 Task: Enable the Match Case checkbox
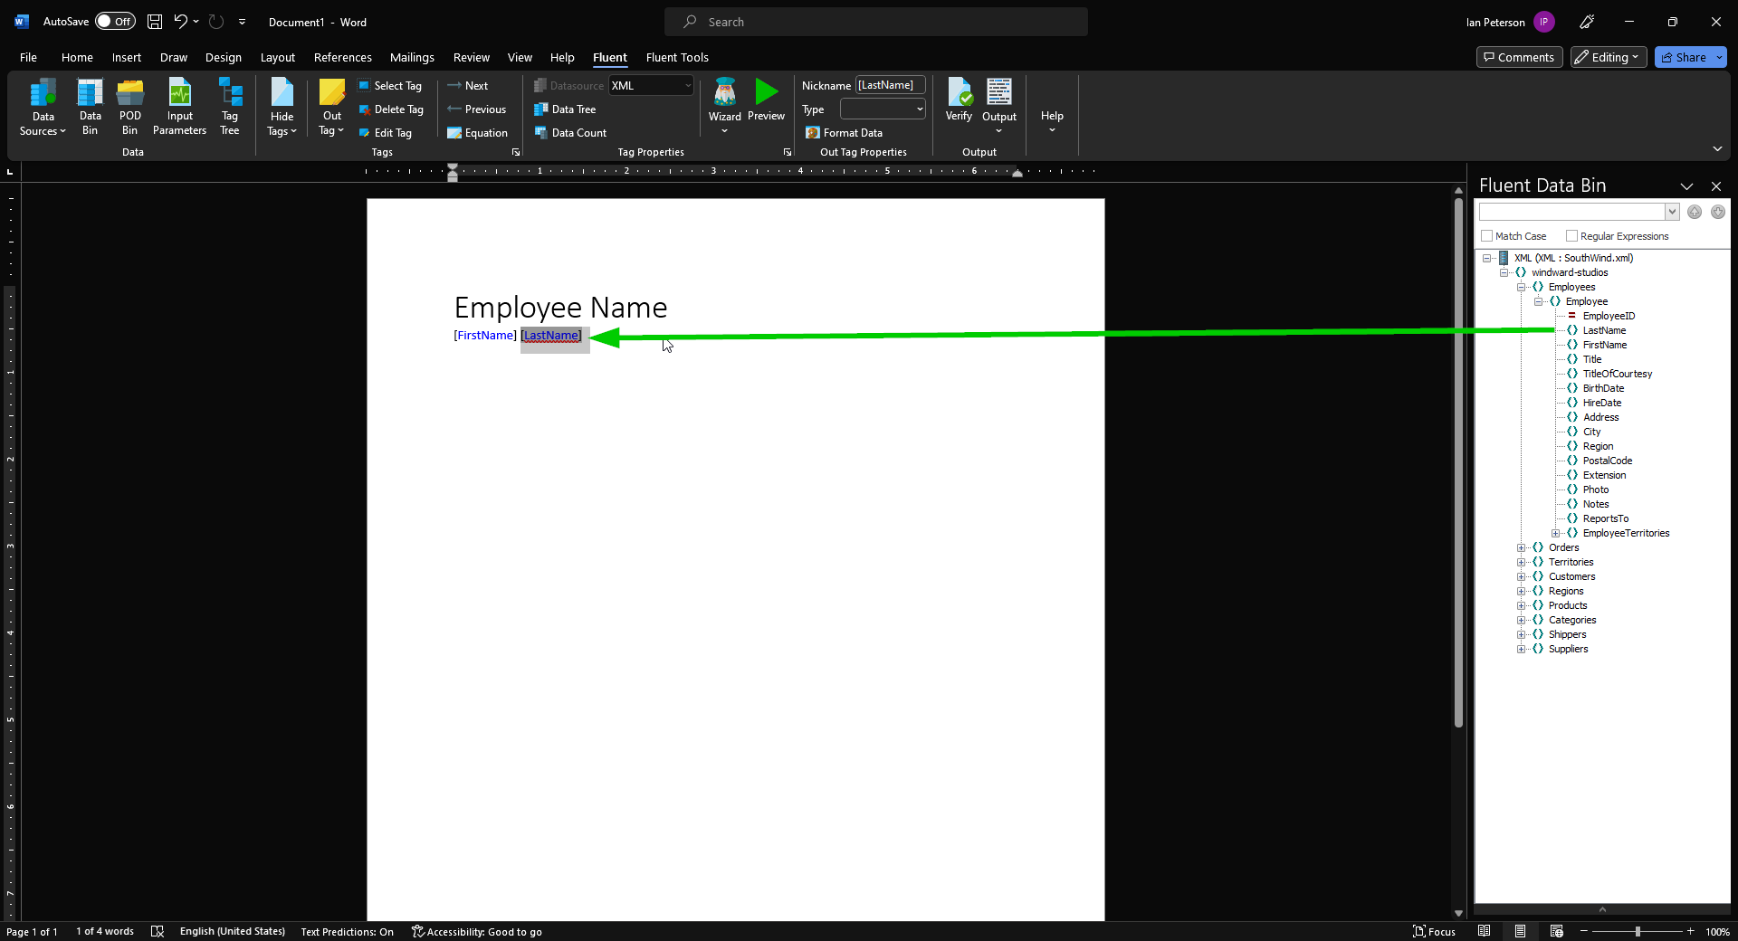(x=1486, y=236)
